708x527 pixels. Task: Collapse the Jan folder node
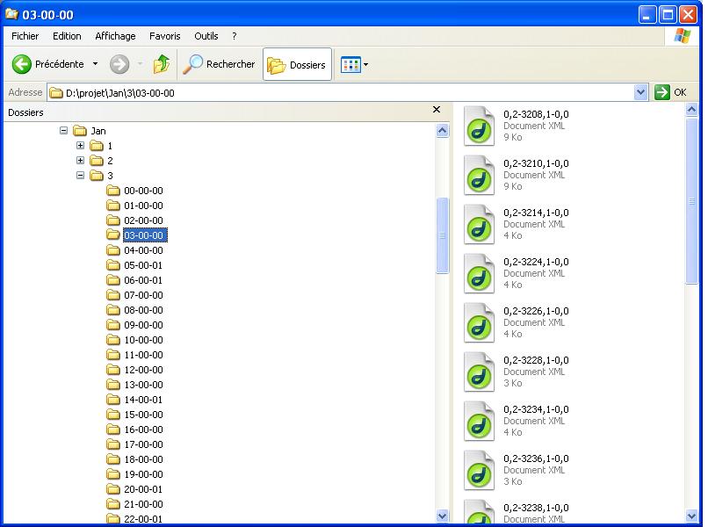(63, 131)
